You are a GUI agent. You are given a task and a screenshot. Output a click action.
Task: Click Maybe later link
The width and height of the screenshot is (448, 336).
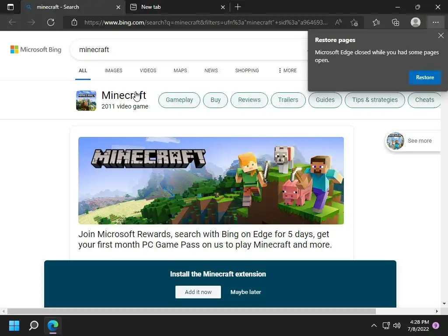[246, 292]
